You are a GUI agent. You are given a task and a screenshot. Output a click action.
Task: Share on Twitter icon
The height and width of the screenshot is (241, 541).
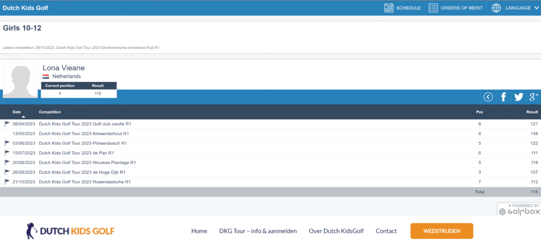pyautogui.click(x=519, y=97)
